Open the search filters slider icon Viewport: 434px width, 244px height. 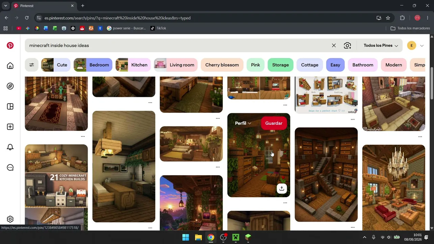32,65
